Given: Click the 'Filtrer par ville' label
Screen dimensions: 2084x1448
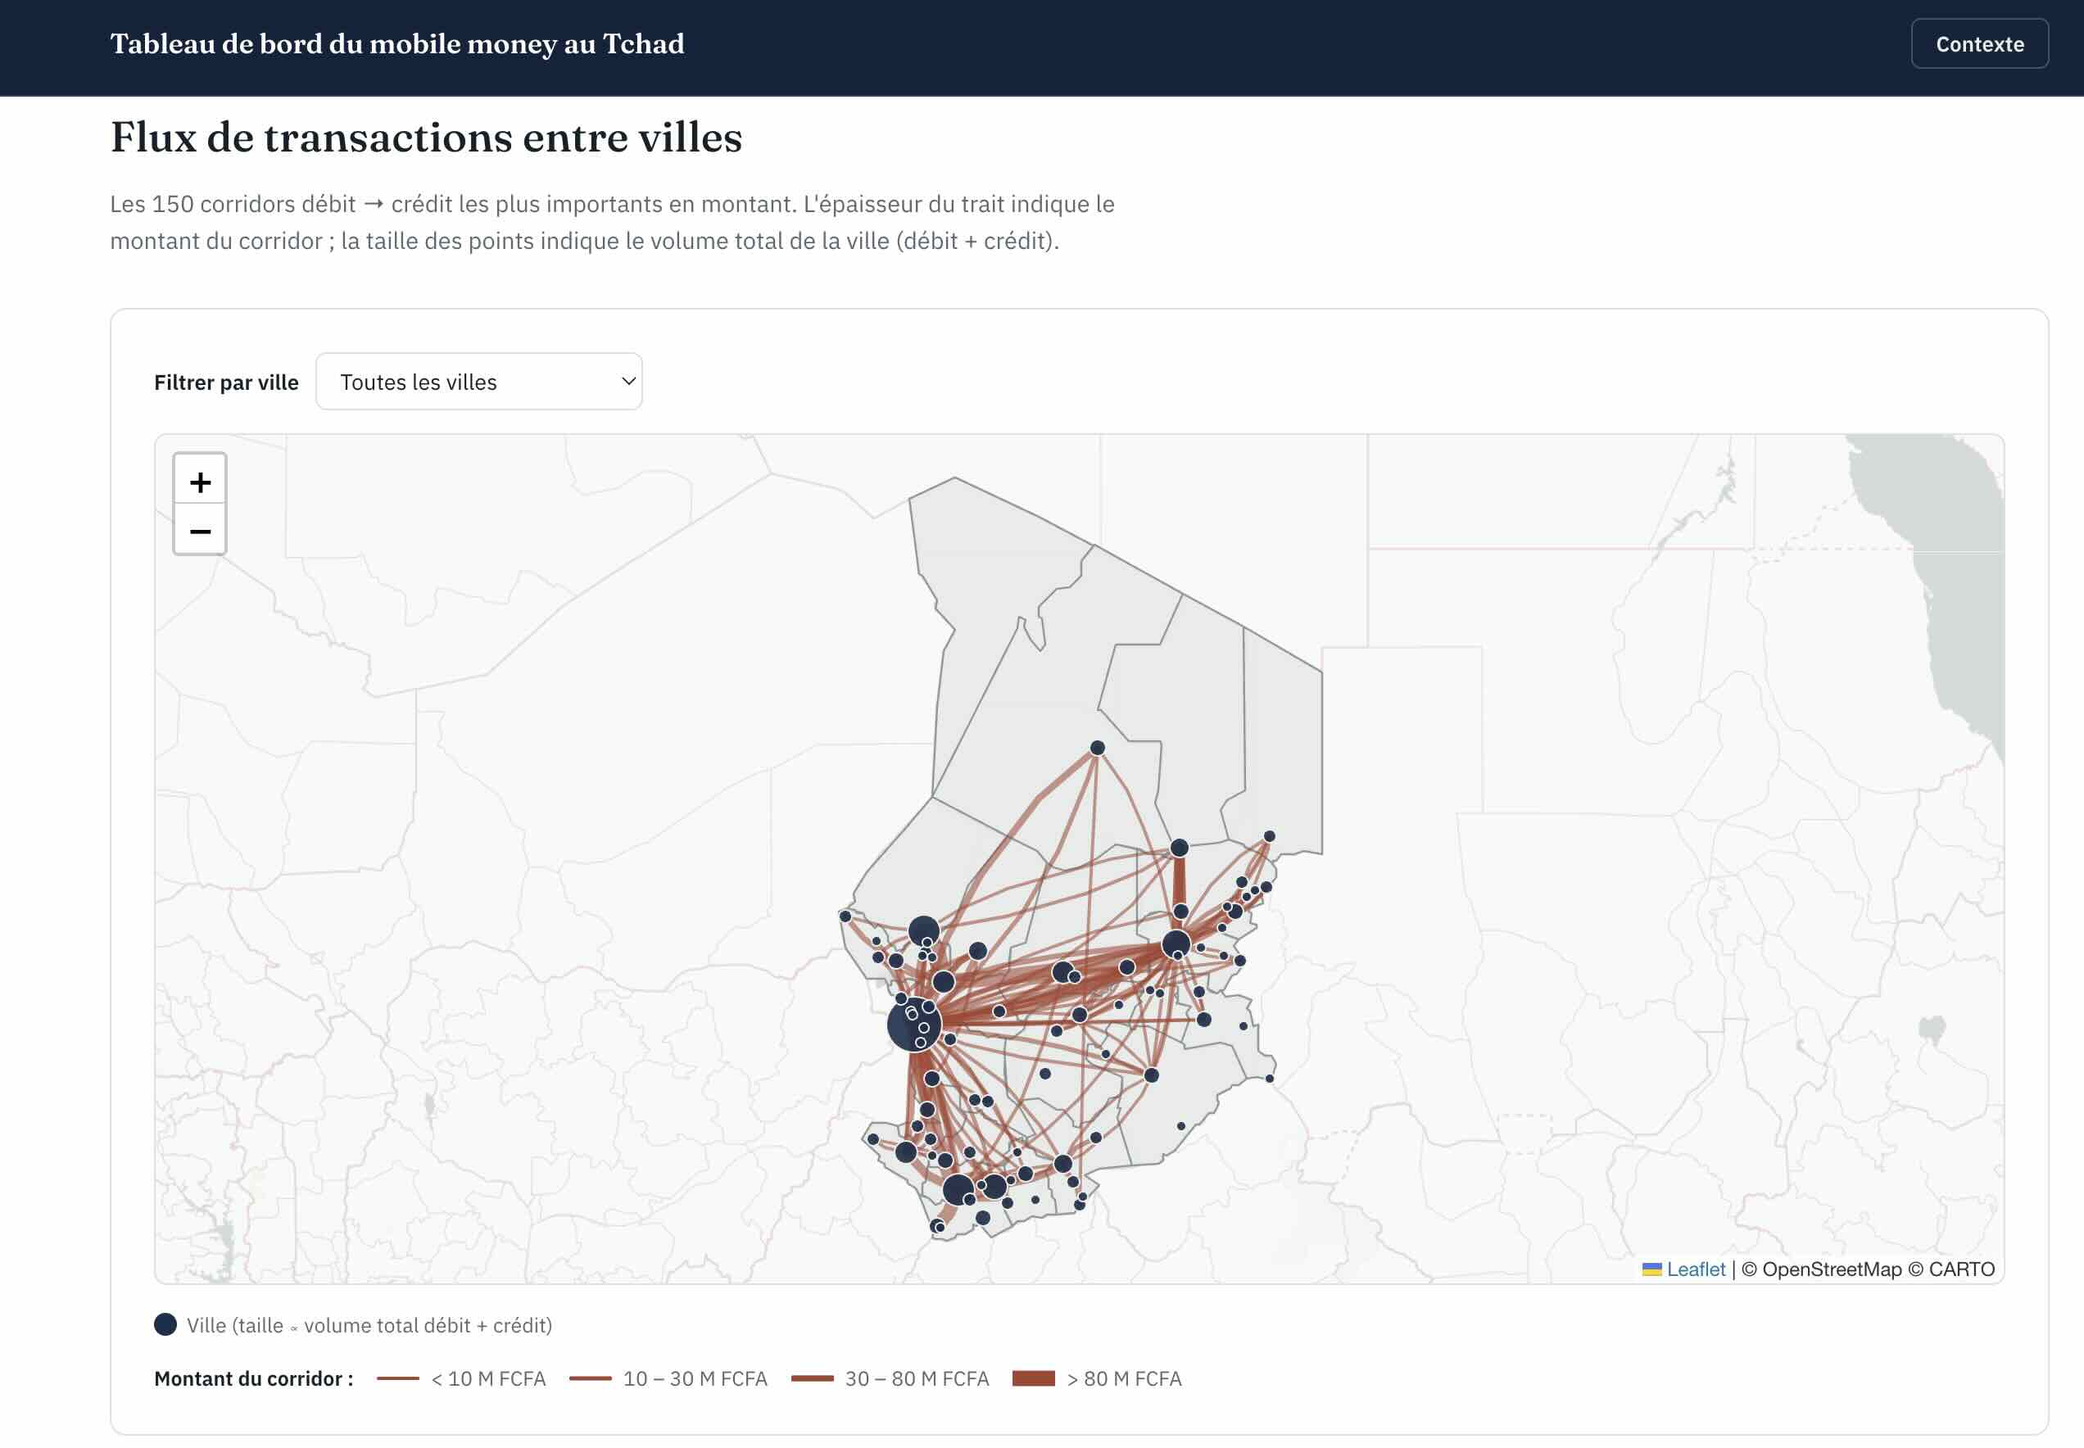Looking at the screenshot, I should tap(226, 382).
